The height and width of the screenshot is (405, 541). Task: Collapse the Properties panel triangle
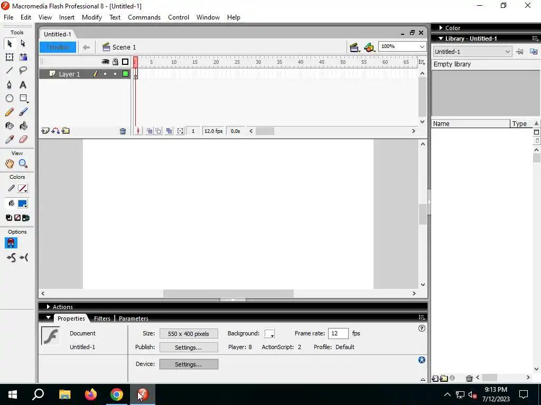[x=48, y=317]
